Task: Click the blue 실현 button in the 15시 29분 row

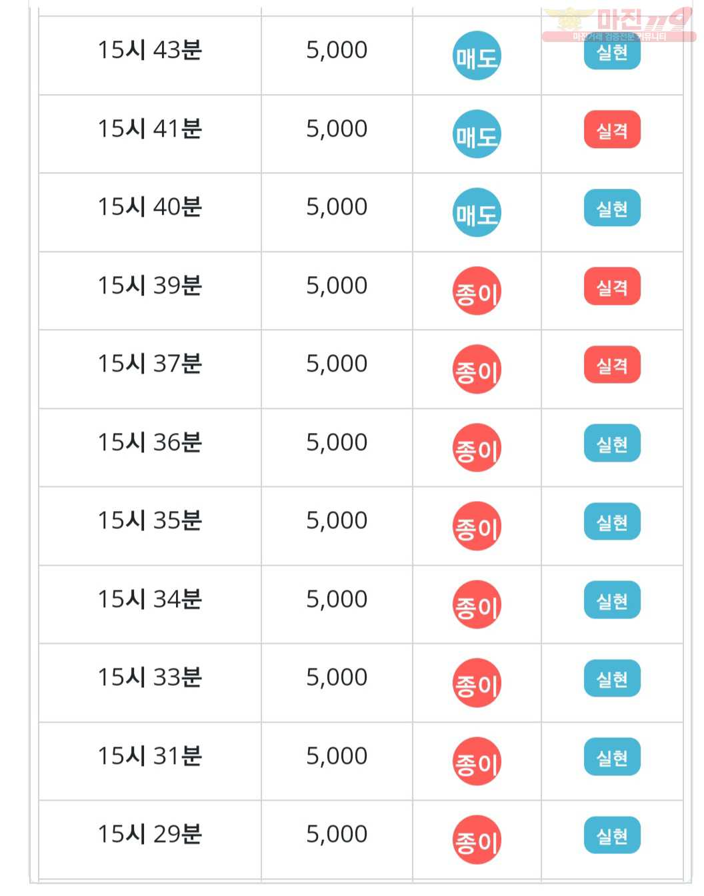Action: point(612,835)
